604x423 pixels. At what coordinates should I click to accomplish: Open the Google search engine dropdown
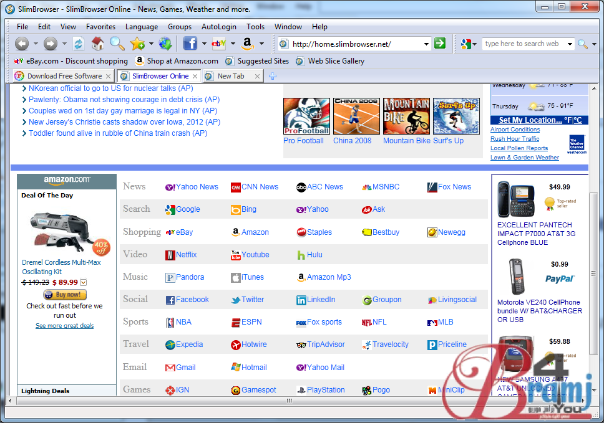coord(475,44)
